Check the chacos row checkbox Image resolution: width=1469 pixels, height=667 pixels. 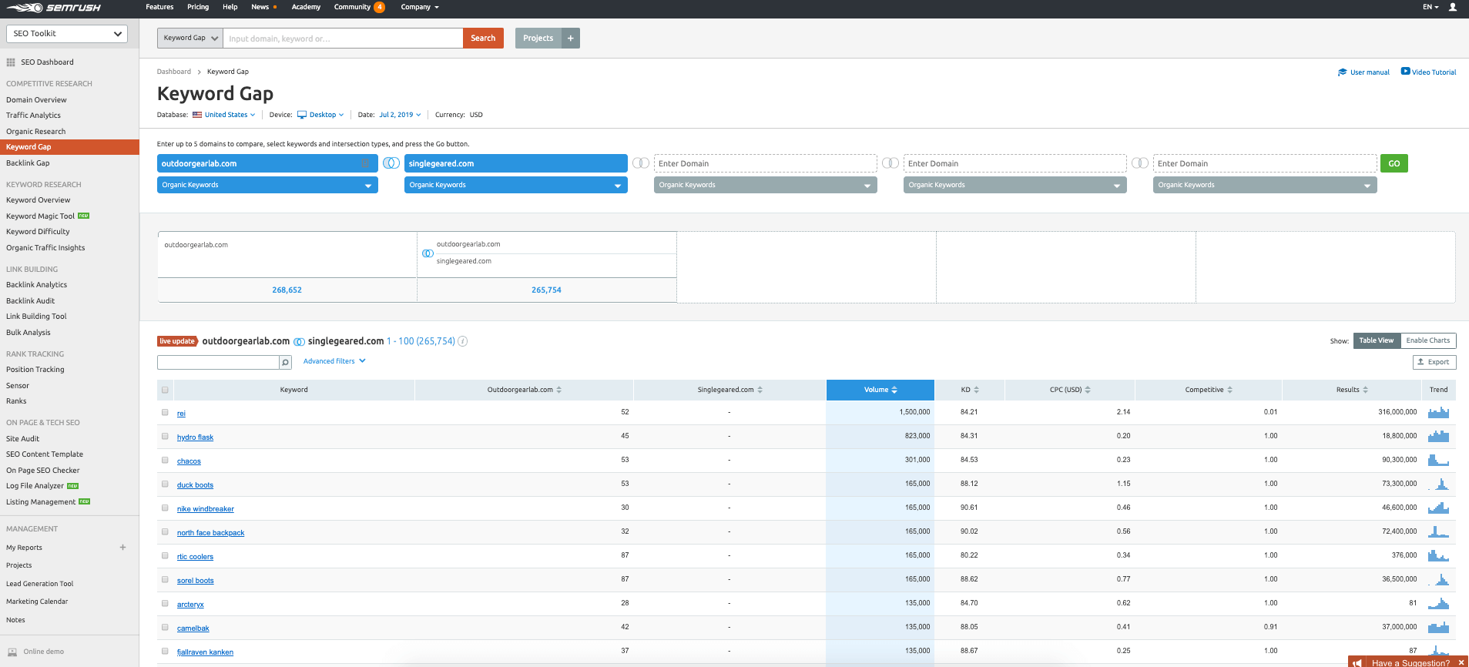point(165,460)
